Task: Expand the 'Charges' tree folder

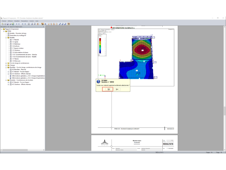Action: [6, 65]
